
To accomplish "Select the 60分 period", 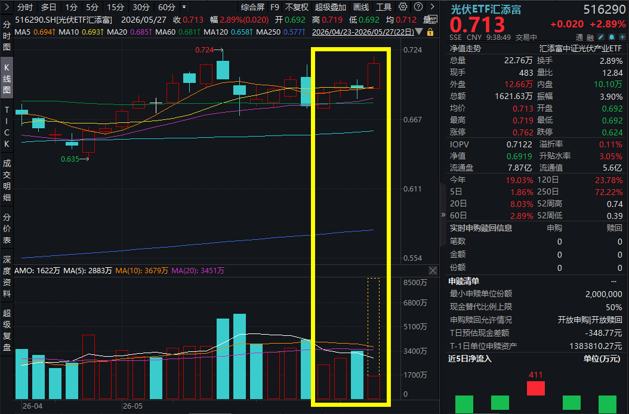I will point(166,7).
